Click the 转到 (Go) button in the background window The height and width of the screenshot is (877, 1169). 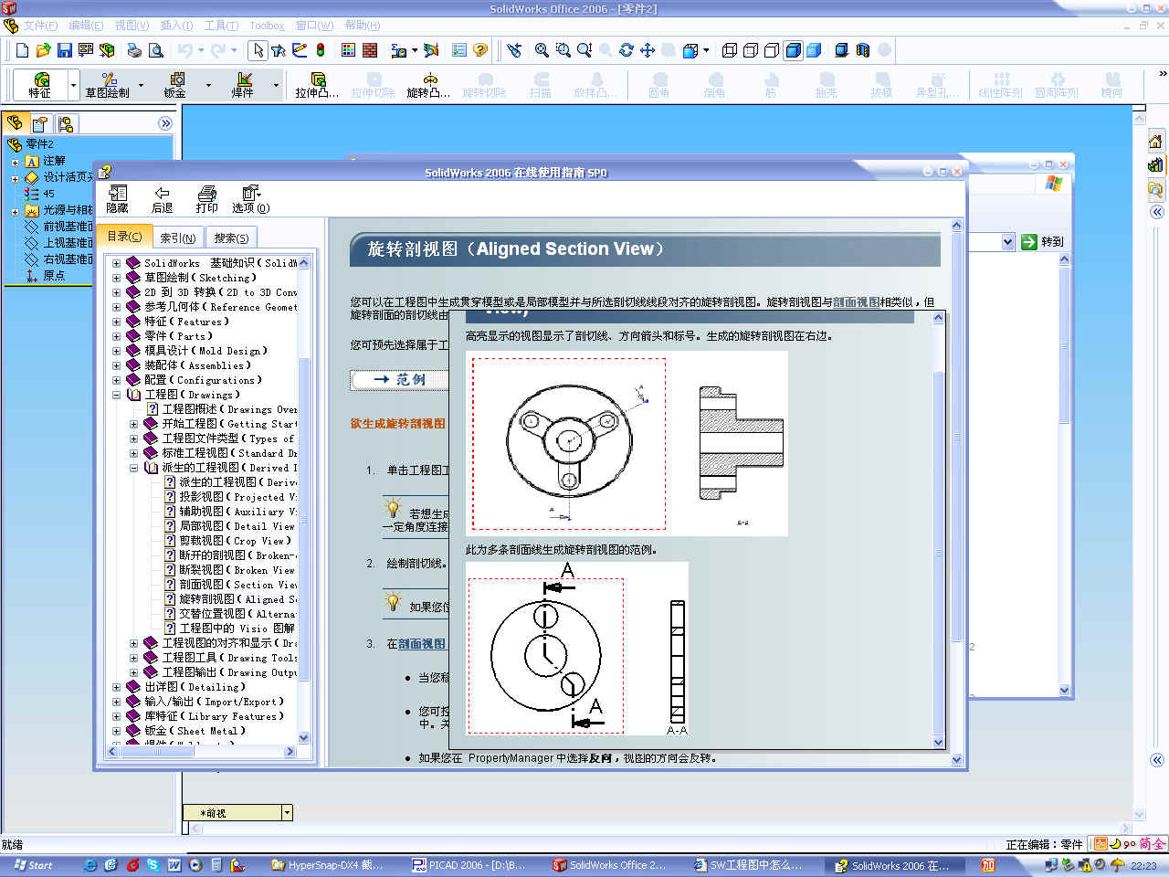(1042, 242)
